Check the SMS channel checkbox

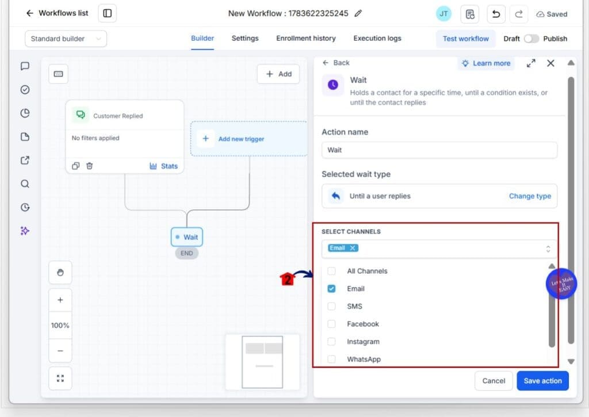(x=331, y=306)
